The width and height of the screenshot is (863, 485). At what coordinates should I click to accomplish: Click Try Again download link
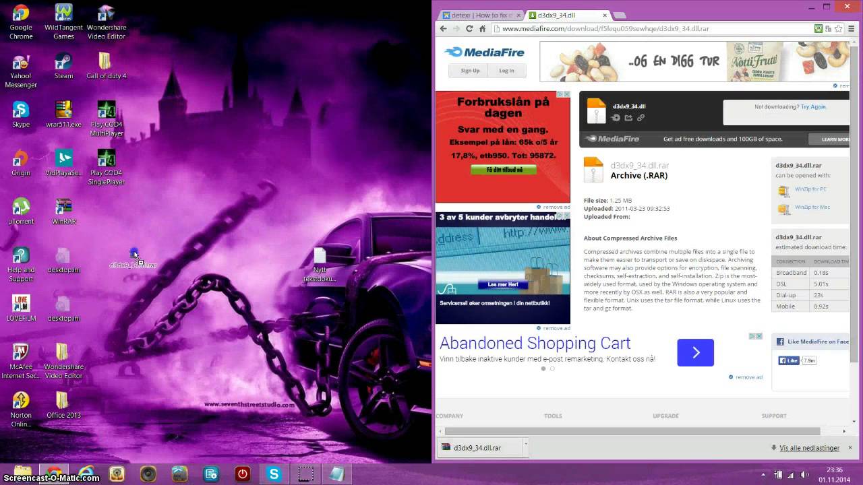click(x=813, y=106)
